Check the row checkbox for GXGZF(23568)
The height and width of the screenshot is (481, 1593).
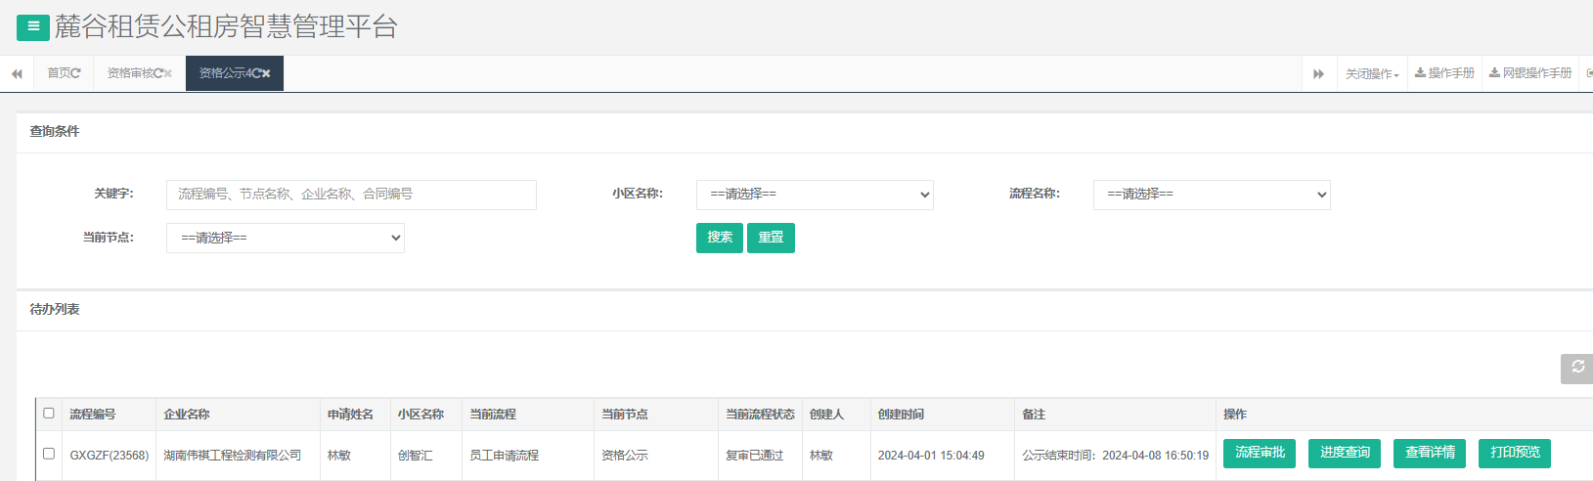point(49,454)
